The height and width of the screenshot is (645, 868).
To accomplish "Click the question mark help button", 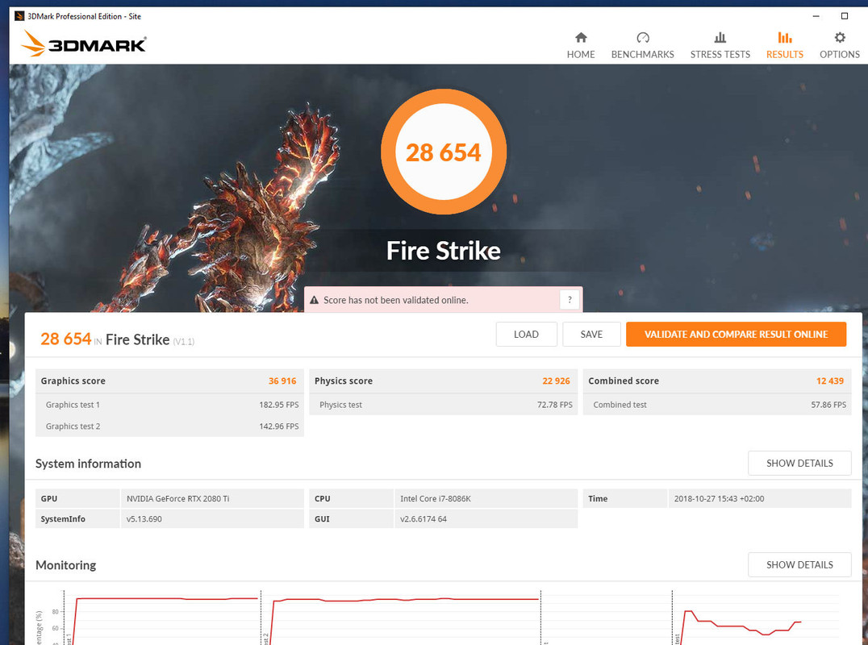I will click(570, 300).
